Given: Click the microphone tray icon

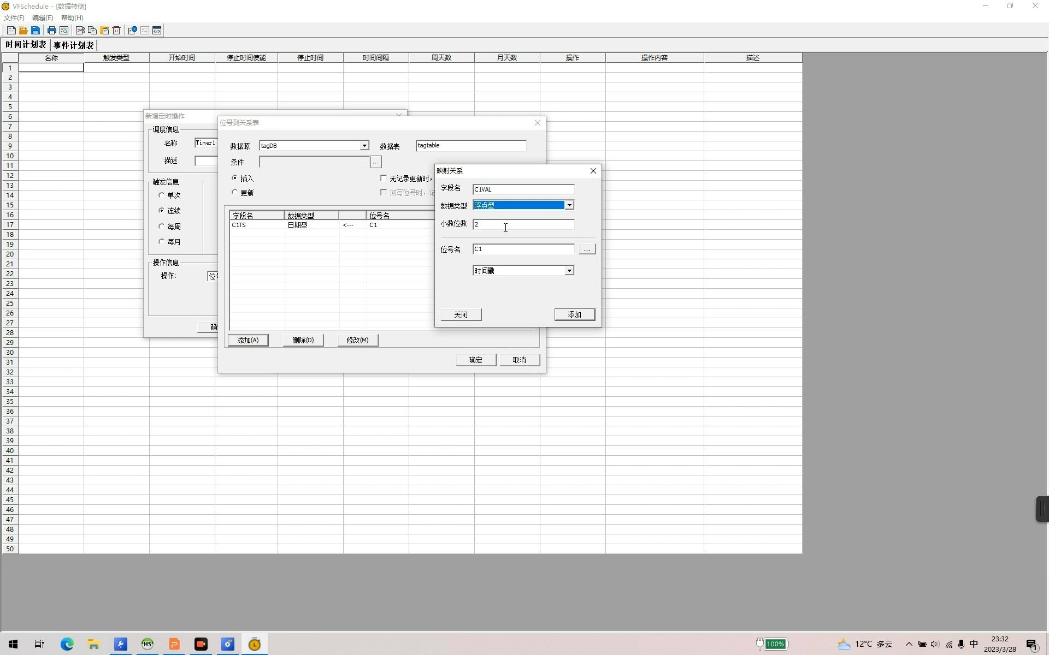Looking at the screenshot, I should [x=961, y=645].
